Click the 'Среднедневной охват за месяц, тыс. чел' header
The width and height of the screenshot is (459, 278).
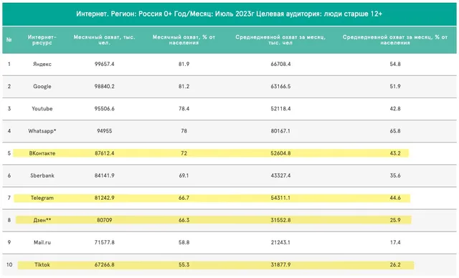[x=280, y=39]
